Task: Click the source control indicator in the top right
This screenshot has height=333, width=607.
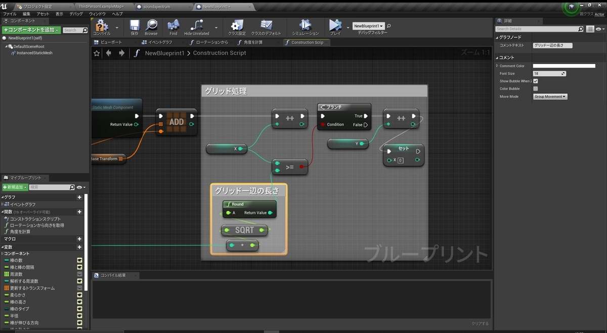Action: pyautogui.click(x=572, y=7)
